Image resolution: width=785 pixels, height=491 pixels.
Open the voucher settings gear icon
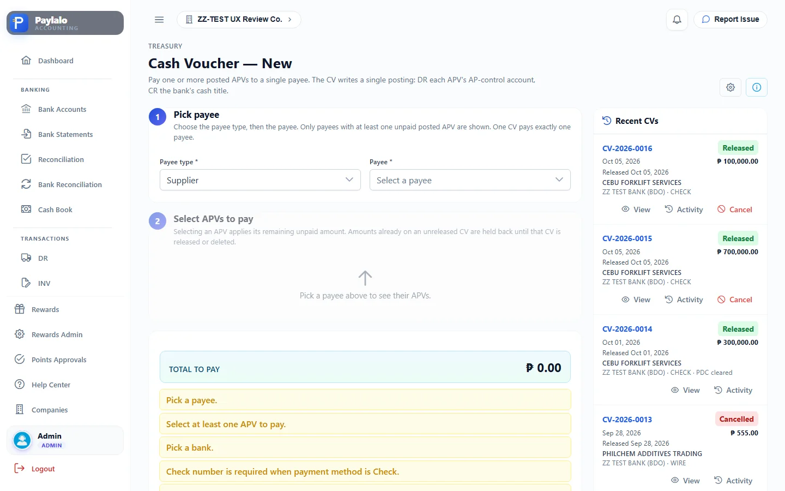[730, 87]
